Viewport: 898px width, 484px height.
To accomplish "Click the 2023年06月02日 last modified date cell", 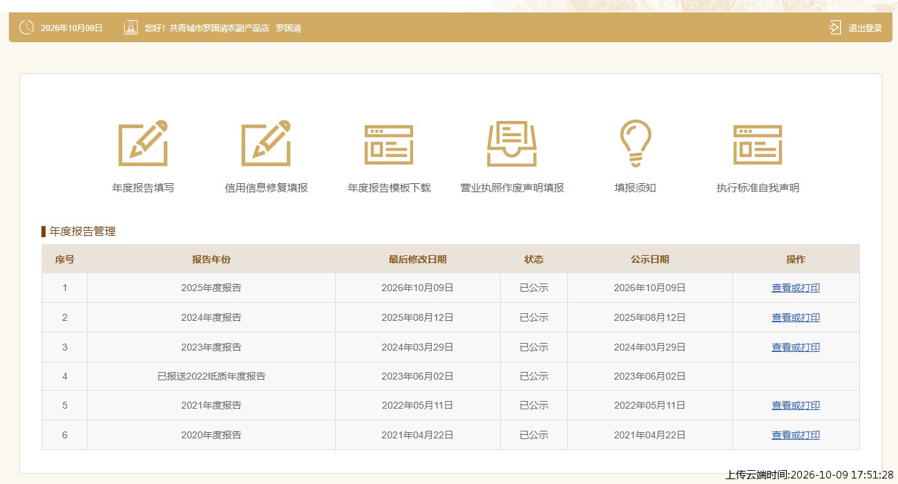I will click(417, 376).
